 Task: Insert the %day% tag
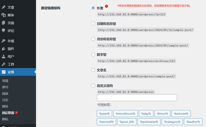point(146,114)
